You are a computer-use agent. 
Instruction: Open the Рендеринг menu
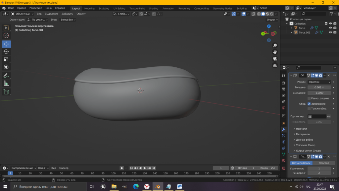click(36, 8)
